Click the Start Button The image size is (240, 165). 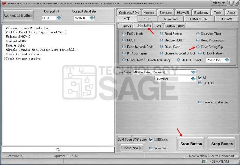191,144
